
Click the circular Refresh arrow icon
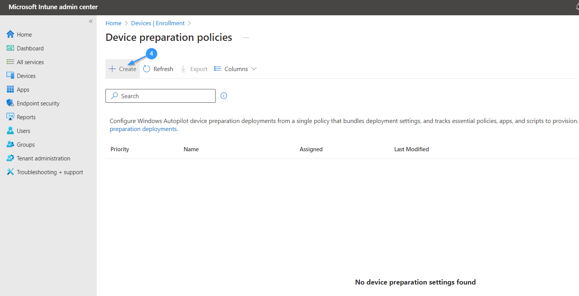coord(147,69)
